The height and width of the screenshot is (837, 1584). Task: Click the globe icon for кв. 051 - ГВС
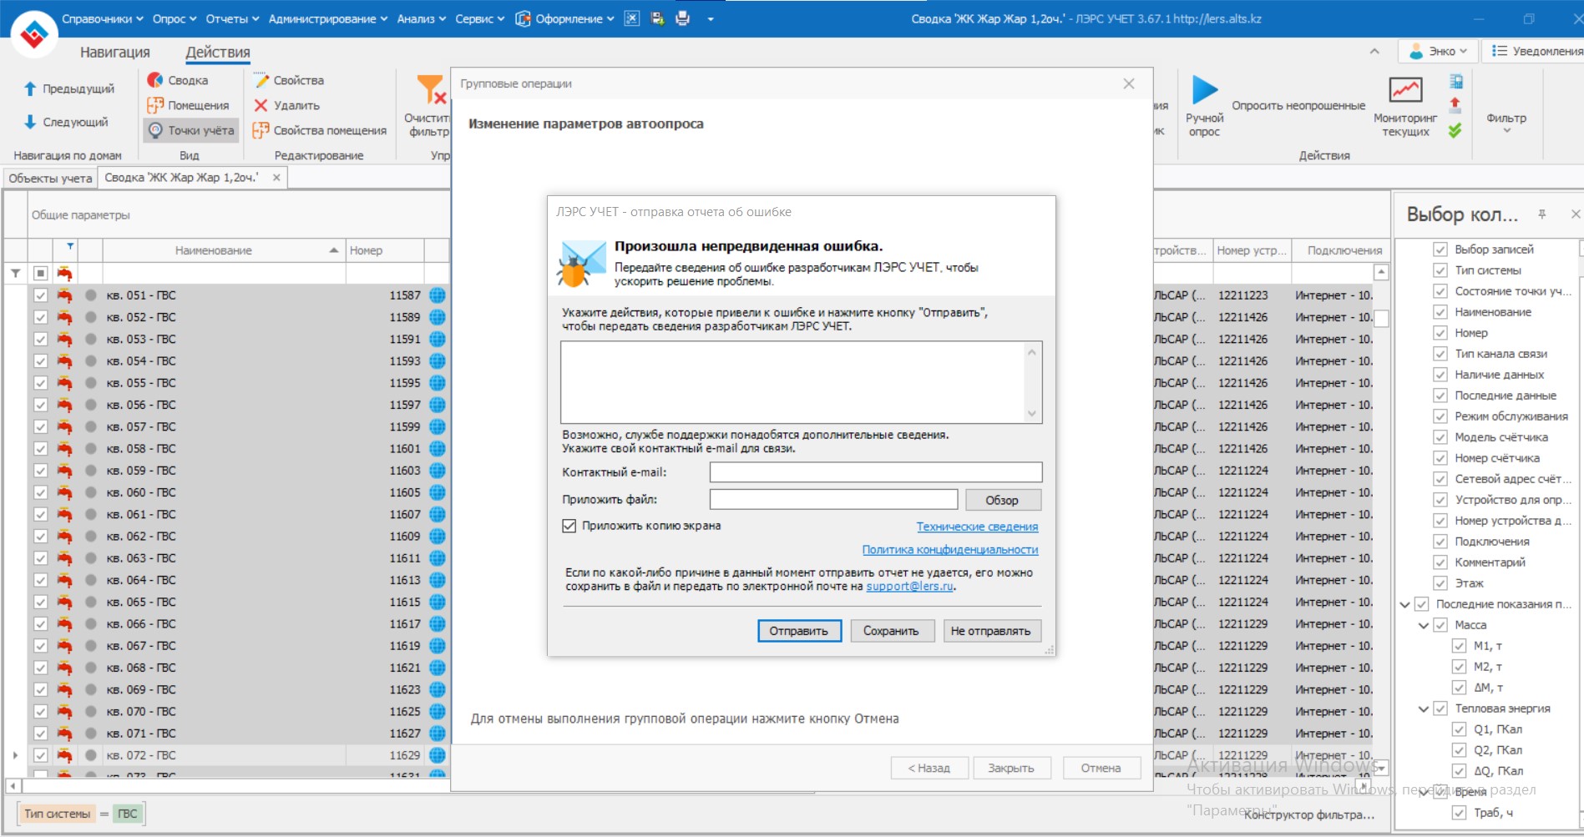coord(438,295)
